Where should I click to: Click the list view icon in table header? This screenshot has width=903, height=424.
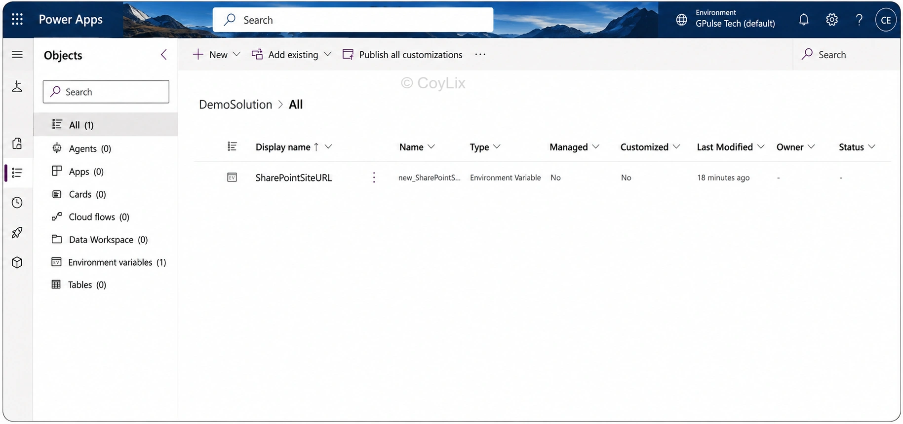click(232, 146)
